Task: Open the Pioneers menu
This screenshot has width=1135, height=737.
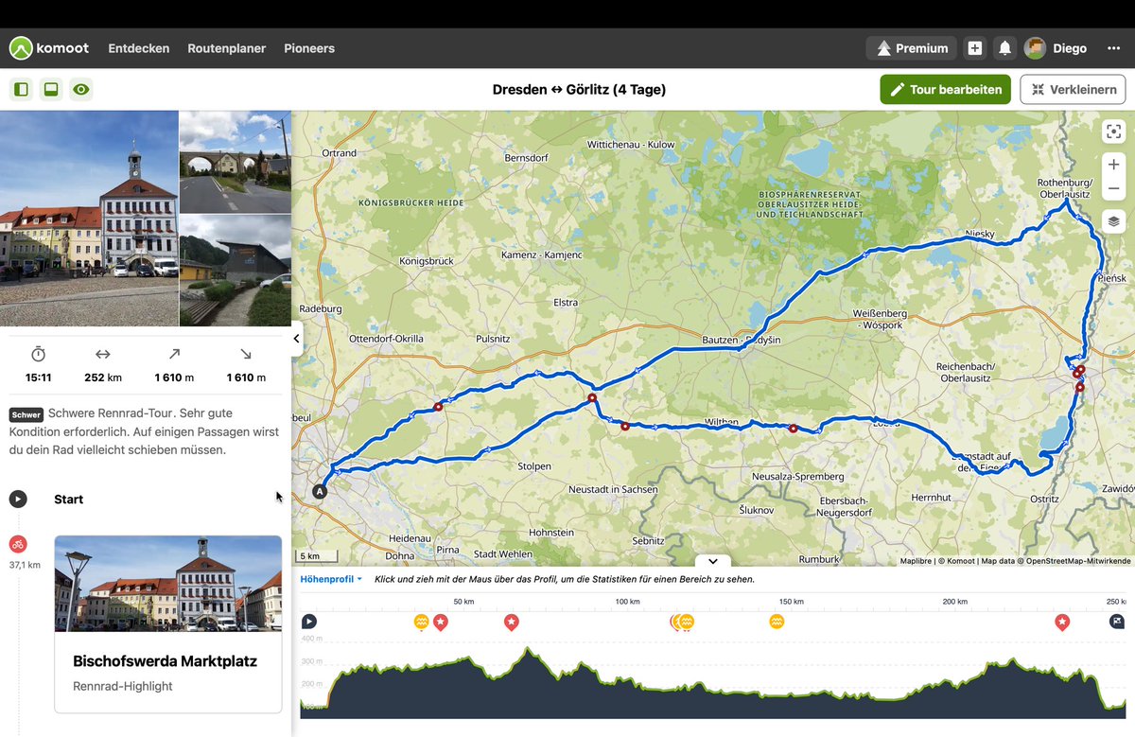Action: (309, 48)
